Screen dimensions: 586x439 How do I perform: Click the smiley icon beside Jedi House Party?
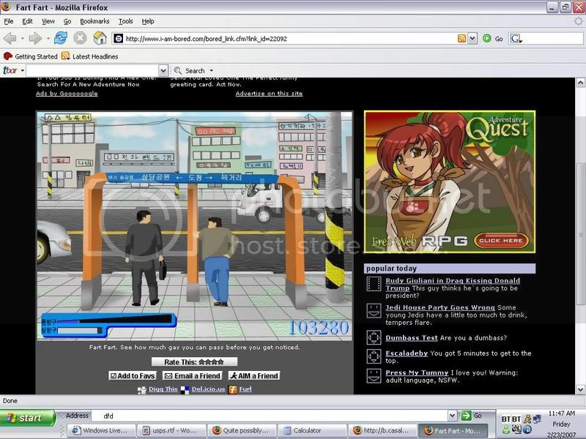tap(374, 310)
